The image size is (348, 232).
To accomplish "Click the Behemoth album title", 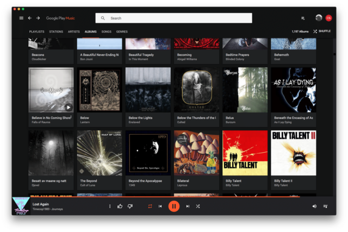I will 282,55.
